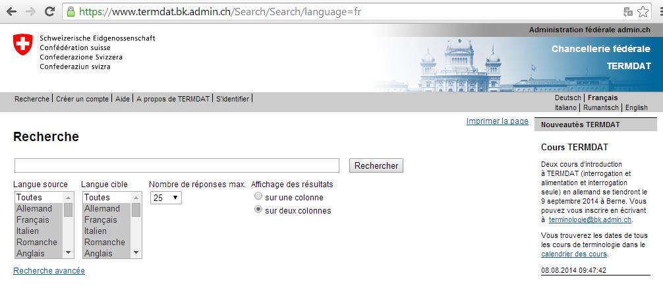Switch language to English
Image resolution: width=663 pixels, height=288 pixels.
[x=637, y=107]
